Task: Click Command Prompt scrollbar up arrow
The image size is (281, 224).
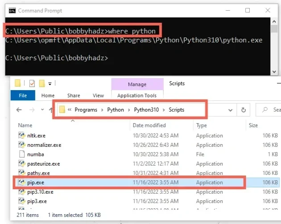Action: pos(274,21)
